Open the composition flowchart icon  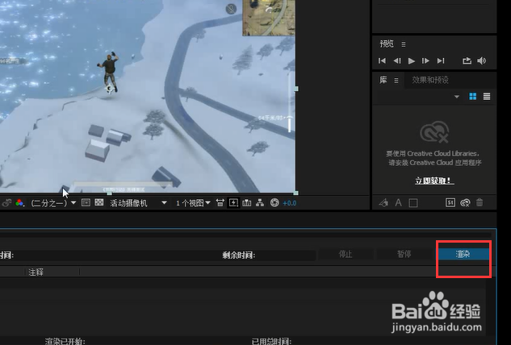(x=260, y=203)
